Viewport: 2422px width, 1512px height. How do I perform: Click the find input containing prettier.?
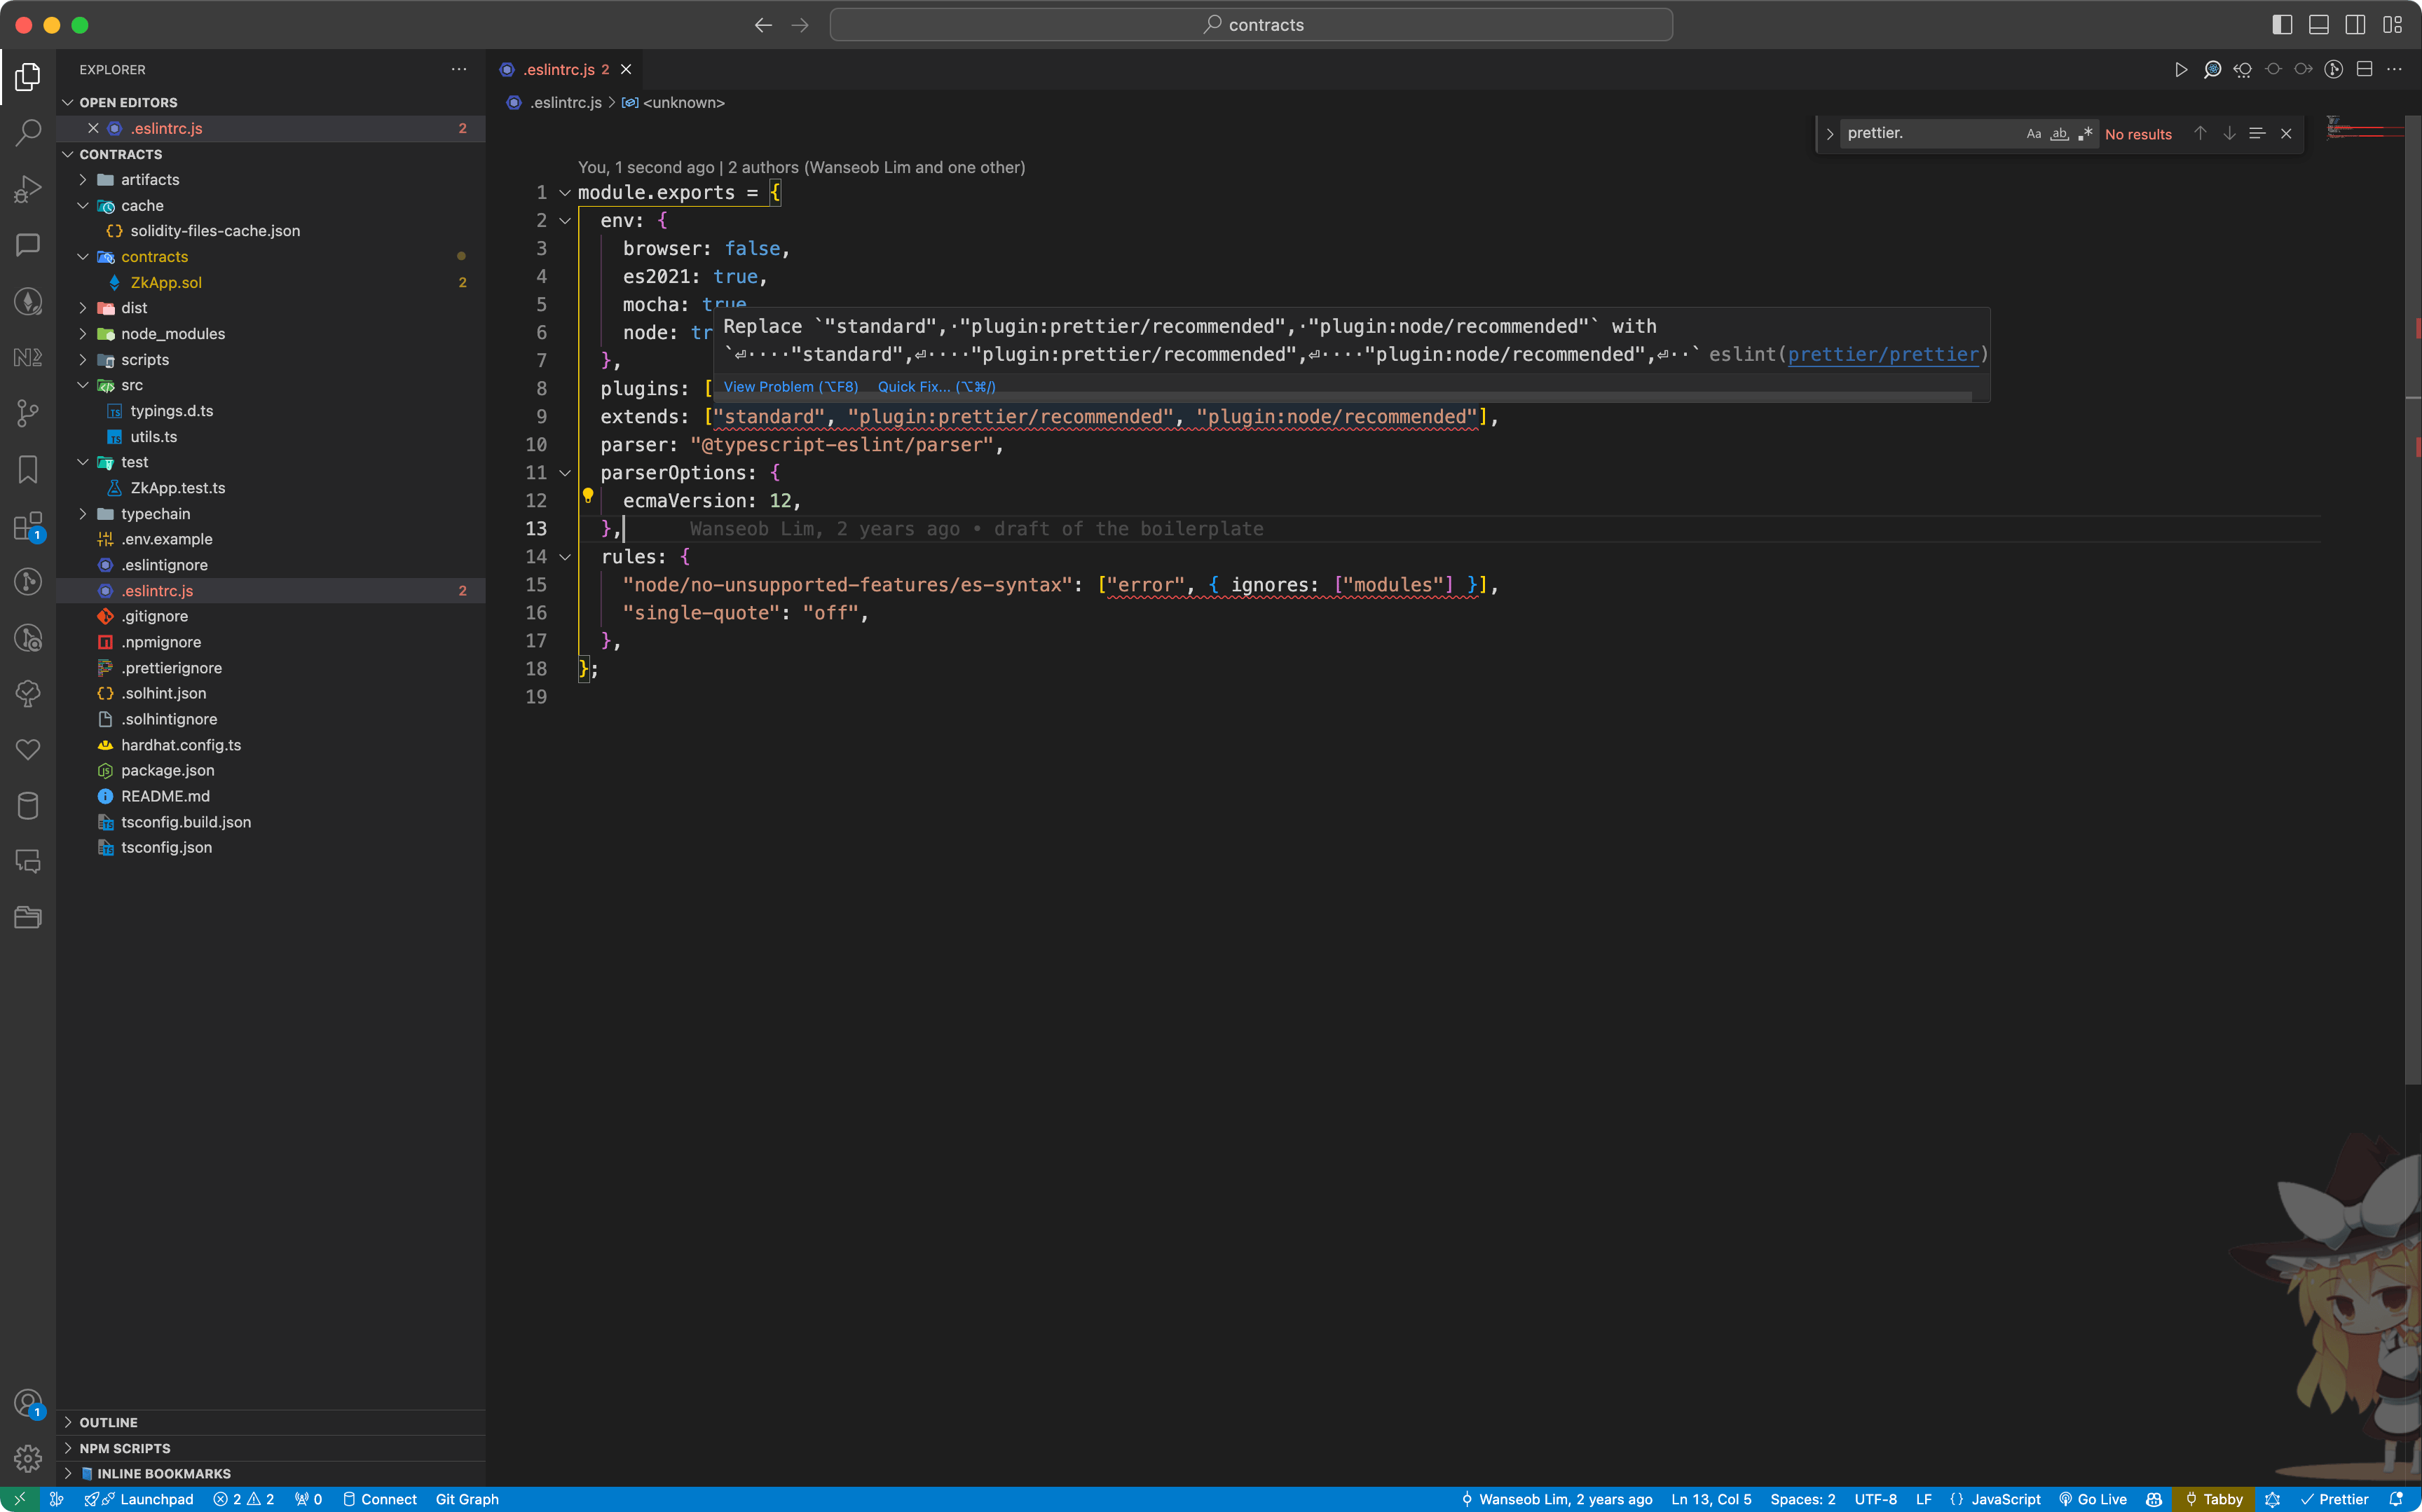1929,133
